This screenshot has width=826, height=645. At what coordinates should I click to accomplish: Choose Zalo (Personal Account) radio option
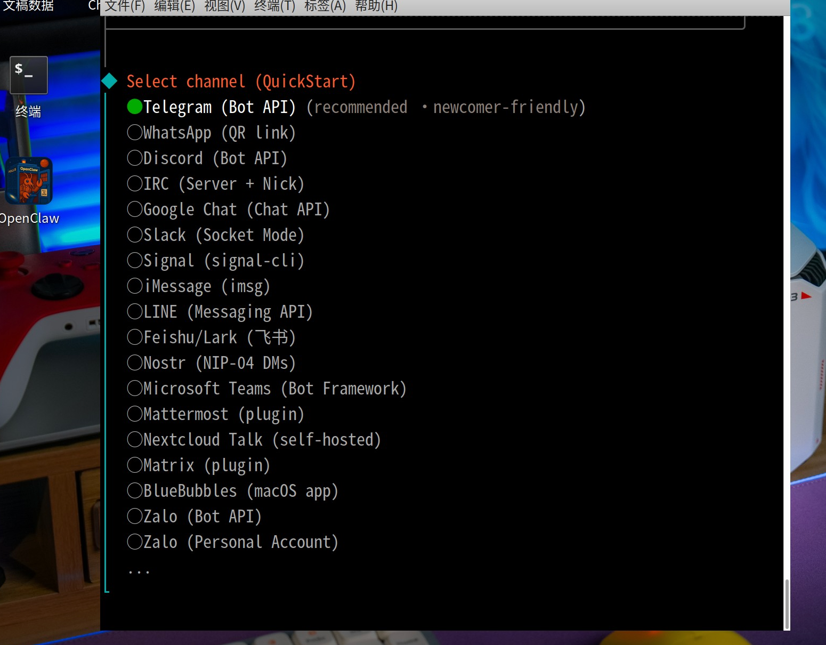[x=135, y=542]
